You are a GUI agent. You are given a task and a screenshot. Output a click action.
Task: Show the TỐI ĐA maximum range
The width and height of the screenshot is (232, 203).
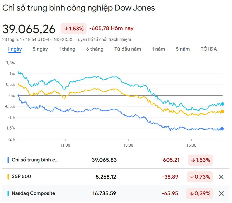(209, 49)
